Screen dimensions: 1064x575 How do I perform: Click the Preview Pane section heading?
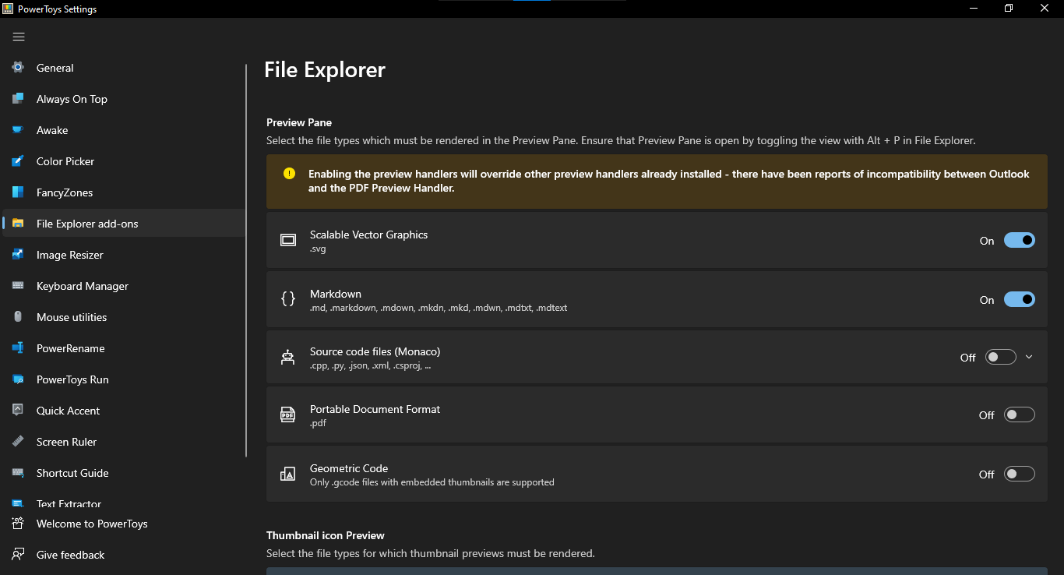(x=299, y=122)
